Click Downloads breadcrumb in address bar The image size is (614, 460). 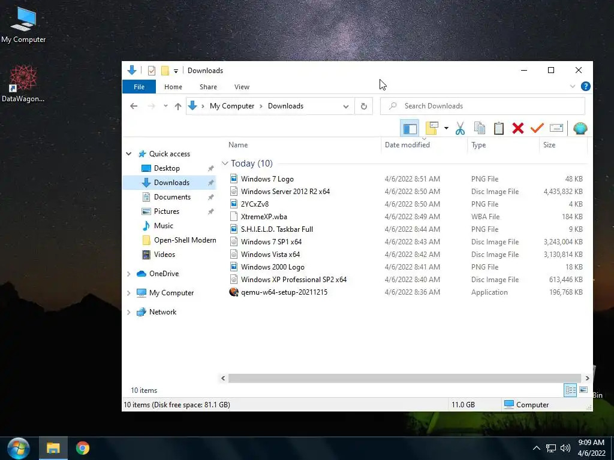[x=285, y=106]
